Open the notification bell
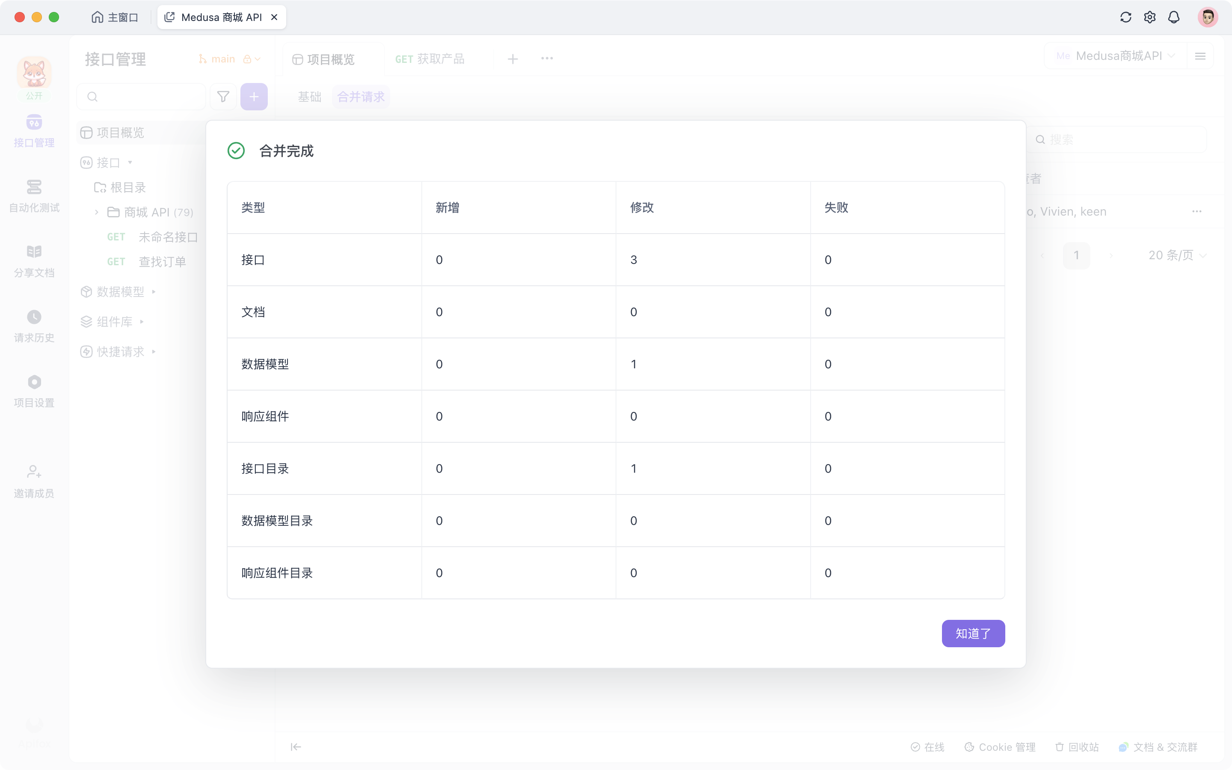Image resolution: width=1232 pixels, height=770 pixels. (x=1173, y=17)
